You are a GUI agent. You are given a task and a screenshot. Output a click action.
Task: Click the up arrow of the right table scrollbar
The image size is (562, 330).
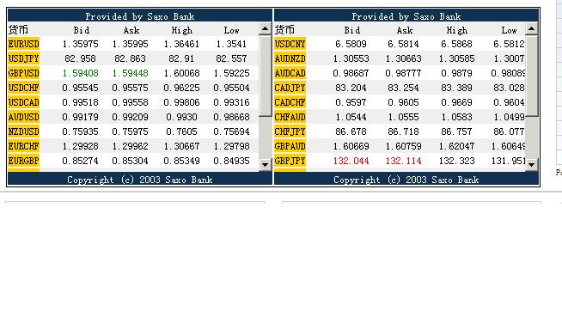tap(531, 28)
